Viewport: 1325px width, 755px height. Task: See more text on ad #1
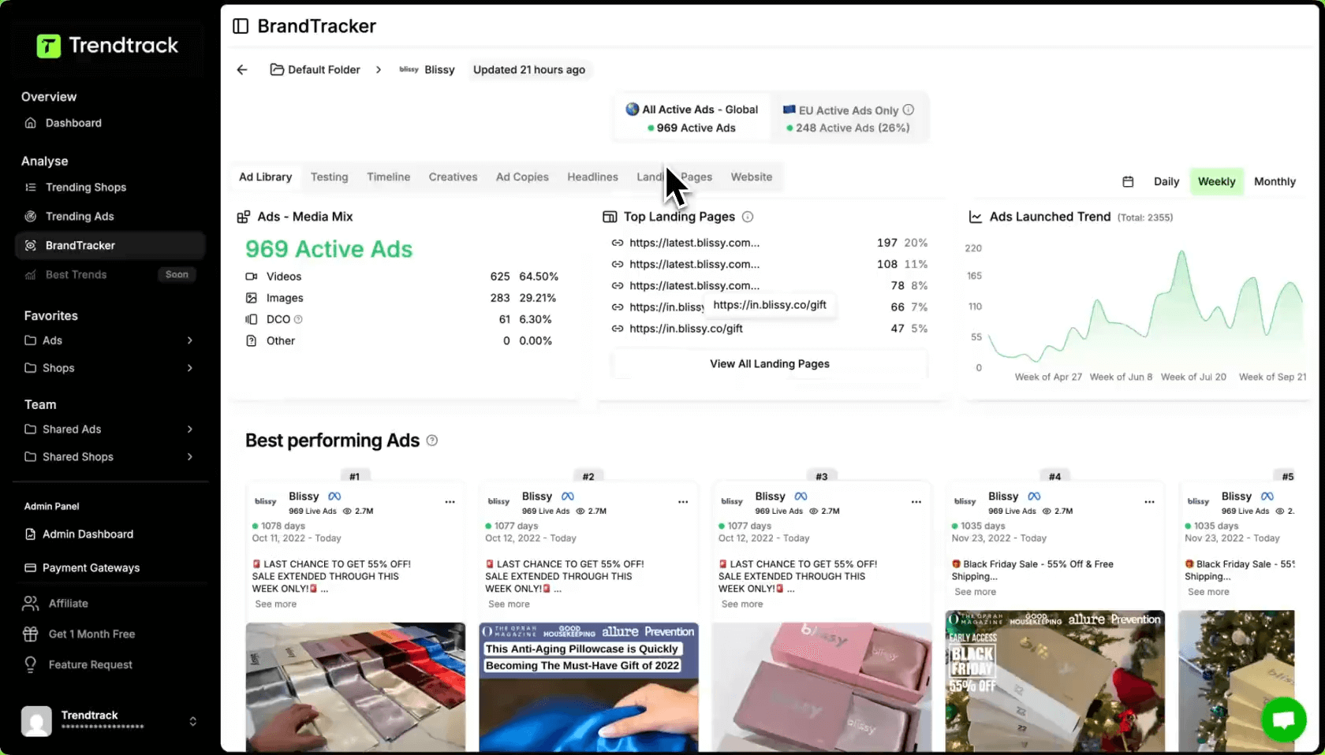[276, 604]
